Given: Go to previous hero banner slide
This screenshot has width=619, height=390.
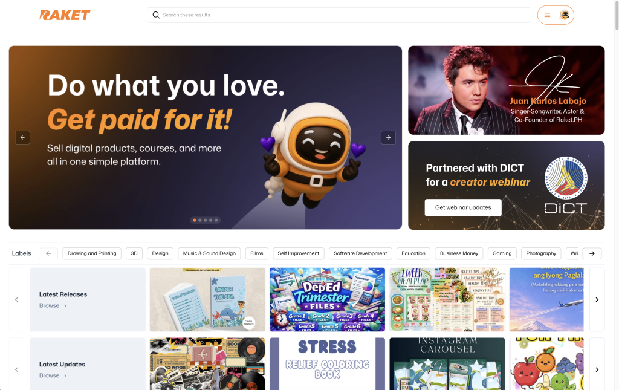Looking at the screenshot, I should [x=22, y=137].
